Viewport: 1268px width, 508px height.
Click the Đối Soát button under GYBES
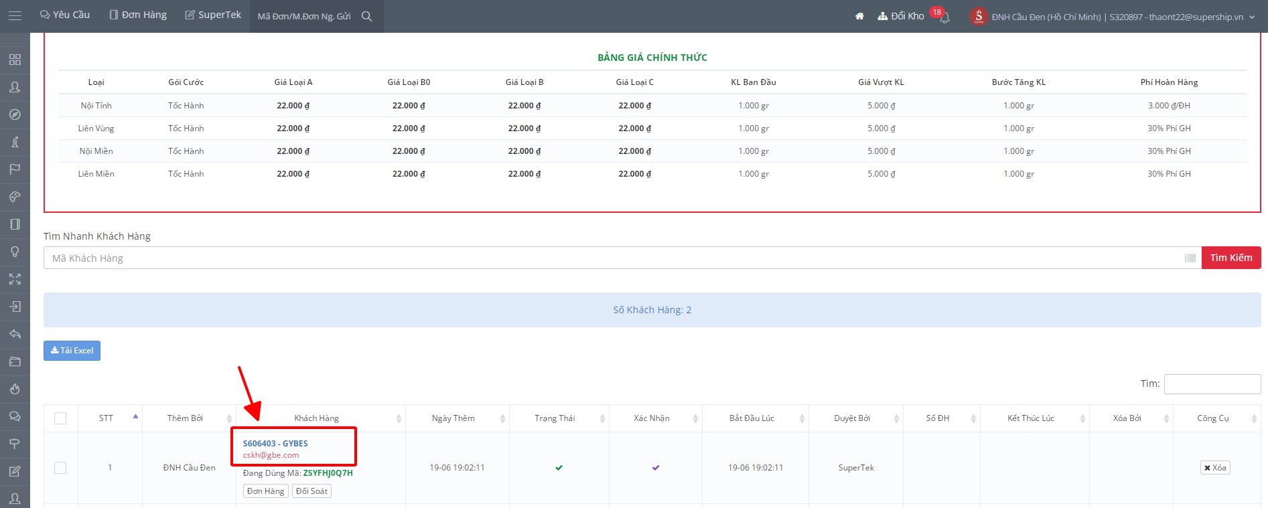tap(311, 491)
